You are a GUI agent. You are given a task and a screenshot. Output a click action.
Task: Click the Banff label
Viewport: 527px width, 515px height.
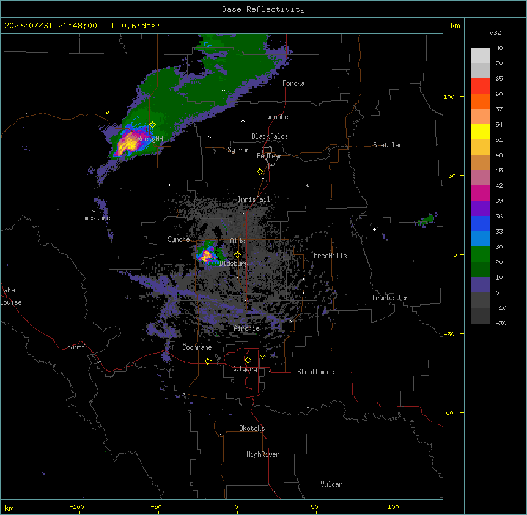76,347
